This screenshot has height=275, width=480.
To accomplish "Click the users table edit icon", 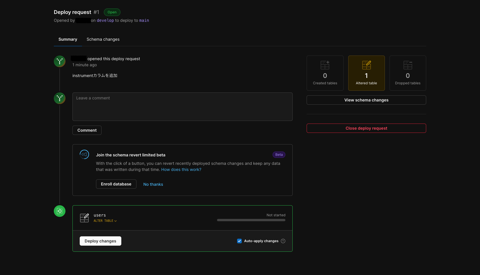I will (x=84, y=218).
